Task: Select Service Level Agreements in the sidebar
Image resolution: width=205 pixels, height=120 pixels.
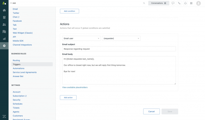Action: [x=25, y=72]
